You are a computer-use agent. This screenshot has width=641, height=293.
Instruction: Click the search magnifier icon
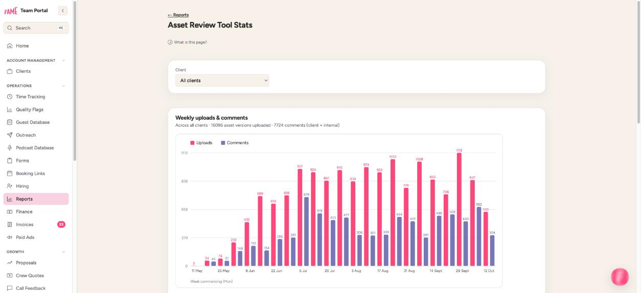10,28
